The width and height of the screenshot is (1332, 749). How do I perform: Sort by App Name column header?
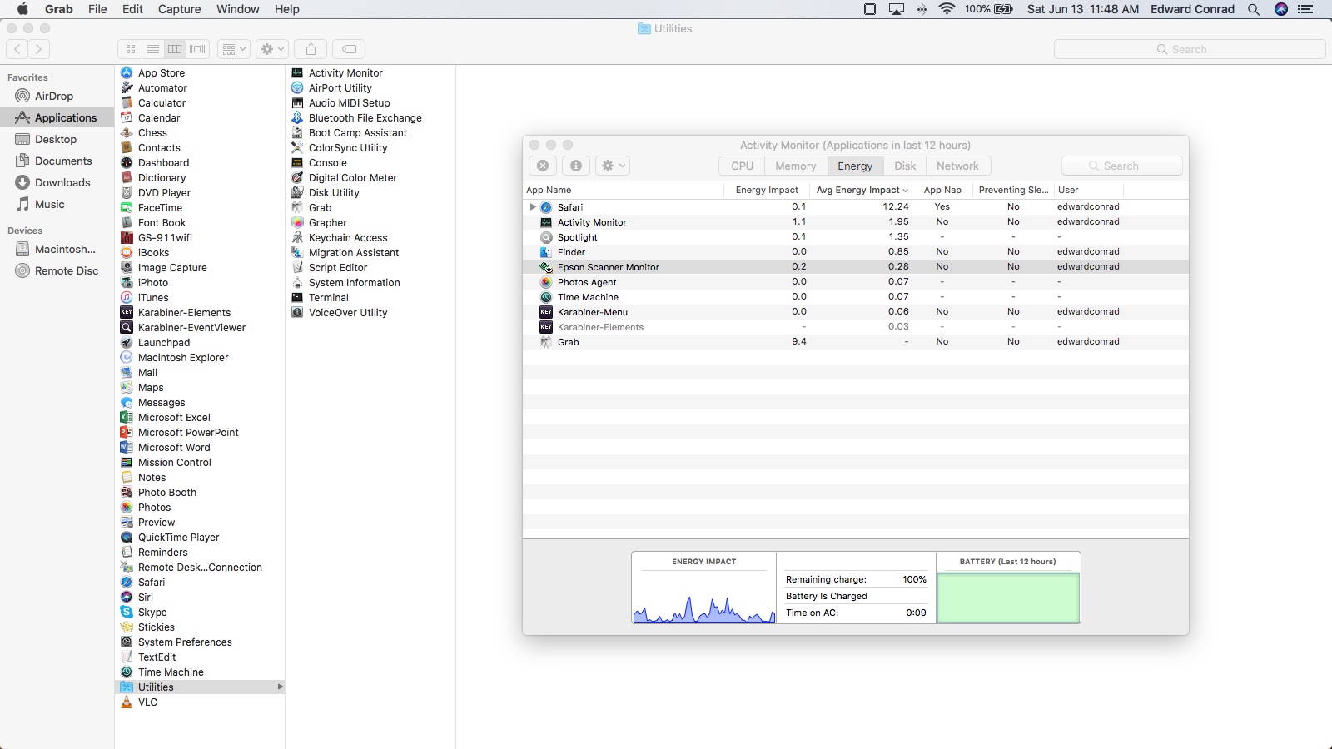[624, 190]
